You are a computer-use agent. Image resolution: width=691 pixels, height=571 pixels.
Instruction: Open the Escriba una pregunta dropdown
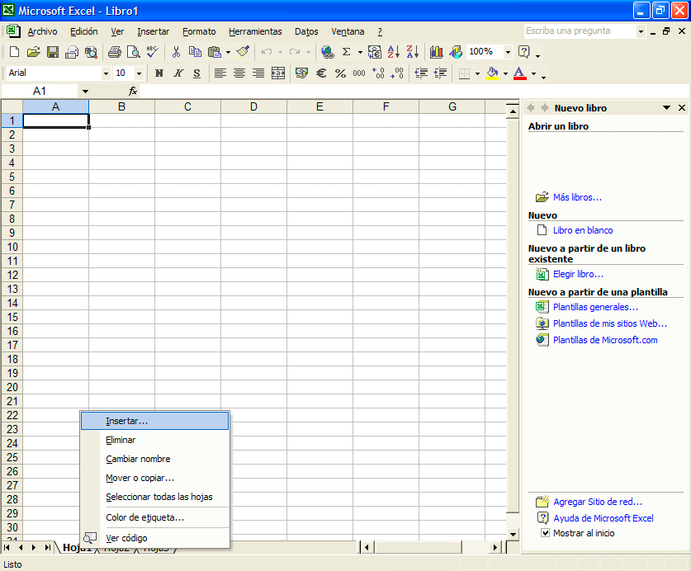[641, 31]
